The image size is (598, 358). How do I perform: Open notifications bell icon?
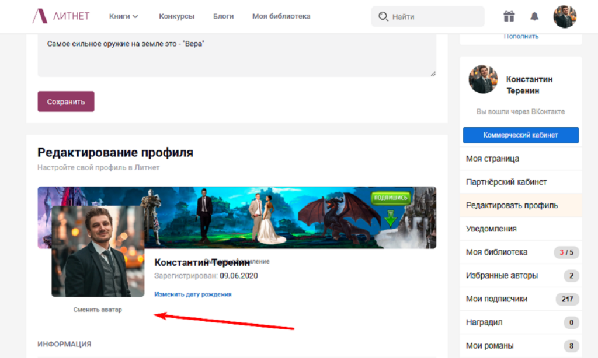tap(534, 16)
